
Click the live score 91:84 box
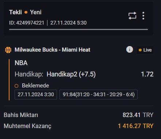(x=99, y=94)
